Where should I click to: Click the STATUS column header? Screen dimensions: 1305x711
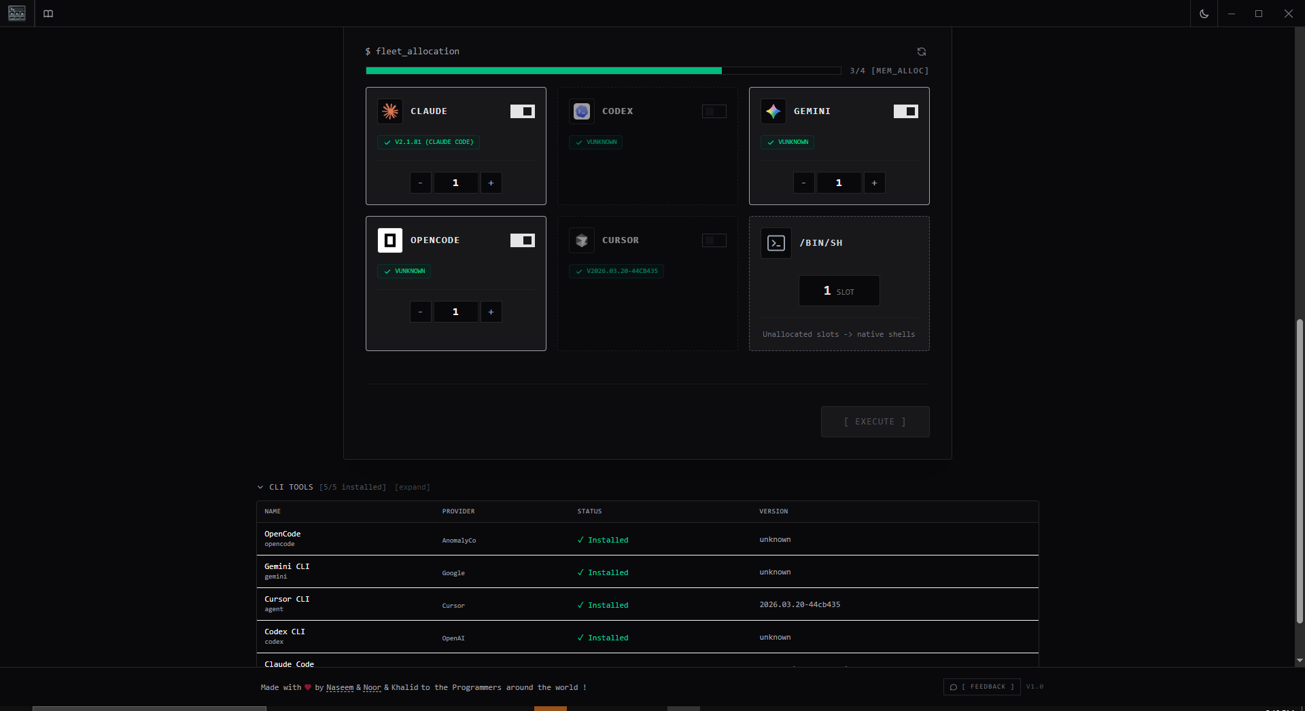pos(590,511)
